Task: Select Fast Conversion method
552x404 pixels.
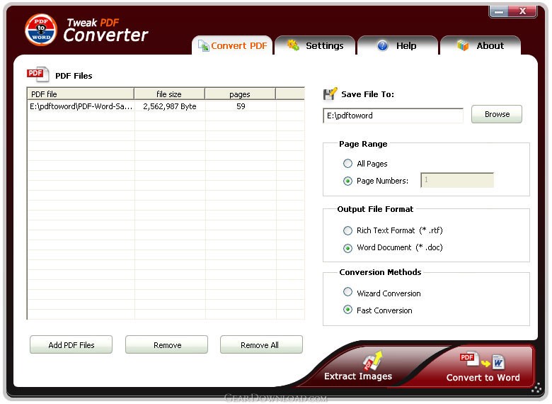Action: (347, 310)
